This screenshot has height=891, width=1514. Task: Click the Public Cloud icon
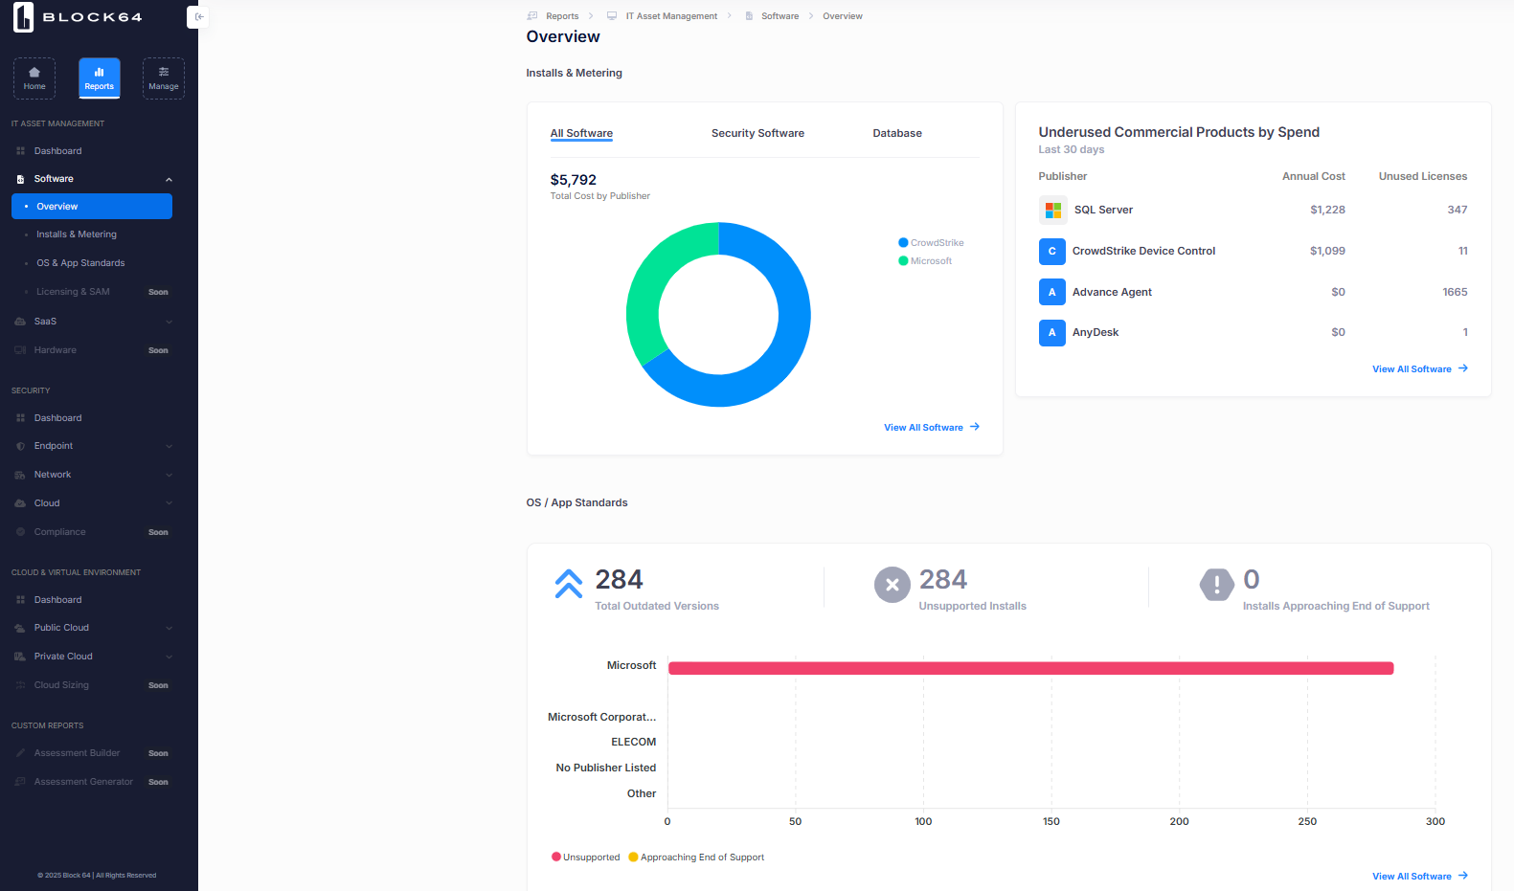coord(20,628)
